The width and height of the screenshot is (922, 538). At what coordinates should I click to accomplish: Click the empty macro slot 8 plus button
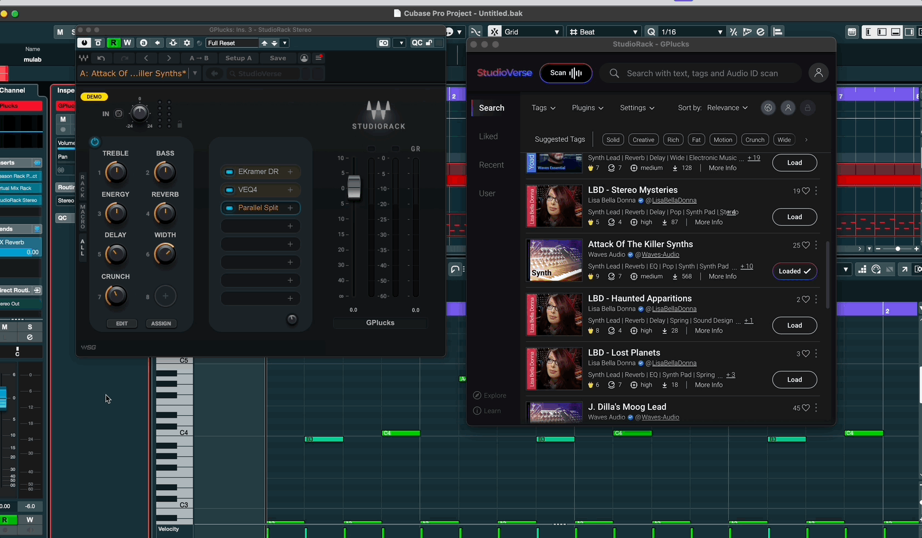[x=165, y=296]
